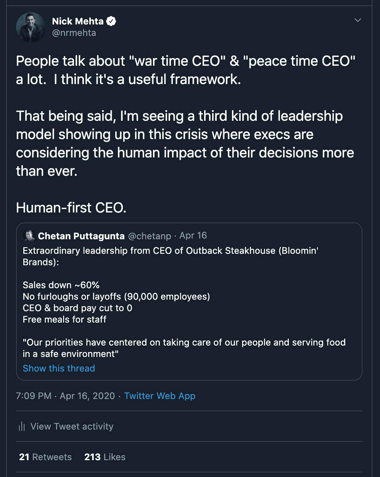Screen dimensions: 380x477
Task: Click Show this thread
Action: point(59,368)
